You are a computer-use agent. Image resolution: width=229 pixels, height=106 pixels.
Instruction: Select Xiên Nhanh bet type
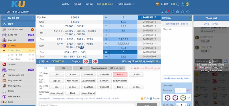(72, 81)
